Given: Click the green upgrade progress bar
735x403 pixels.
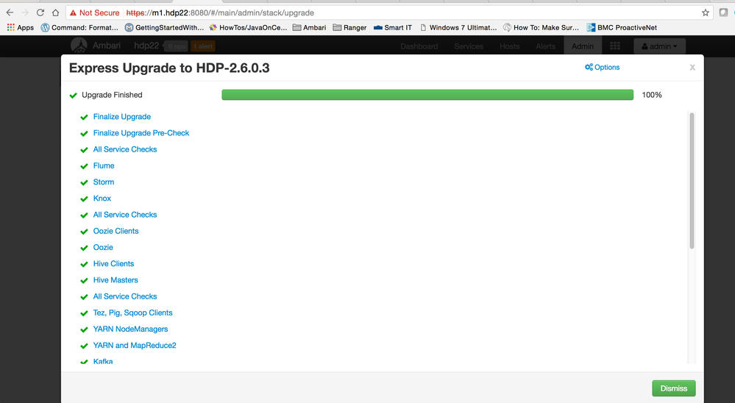Looking at the screenshot, I should coord(427,95).
